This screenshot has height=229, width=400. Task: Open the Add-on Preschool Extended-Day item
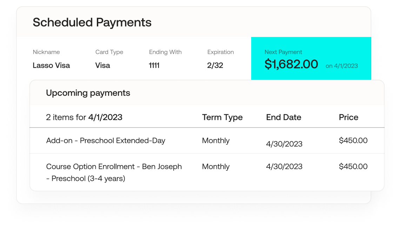point(106,140)
